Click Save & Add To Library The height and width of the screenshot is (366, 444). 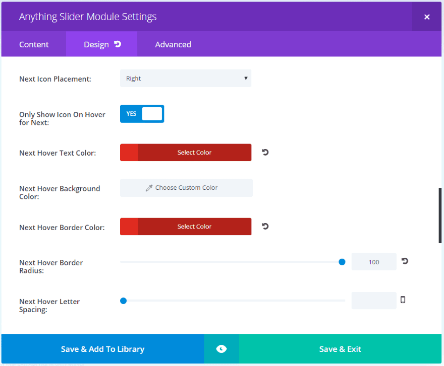(102, 349)
